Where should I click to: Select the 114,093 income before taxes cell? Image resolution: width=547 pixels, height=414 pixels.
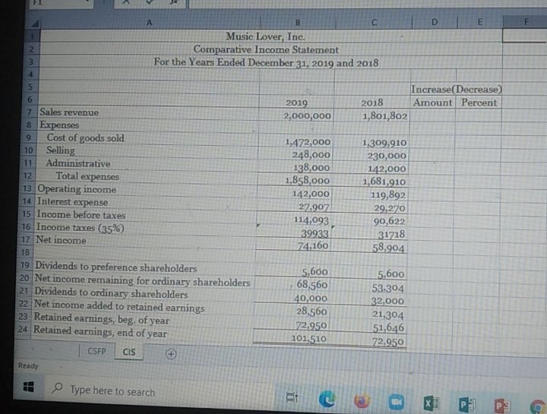click(311, 220)
